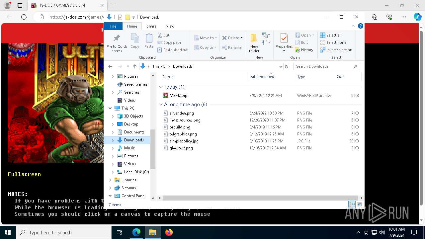Collapse the Today (1) group
The height and width of the screenshot is (239, 425).
click(161, 87)
